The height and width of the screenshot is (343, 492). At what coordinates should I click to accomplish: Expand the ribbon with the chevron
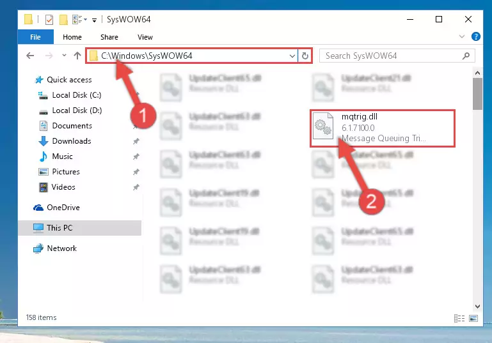point(461,36)
